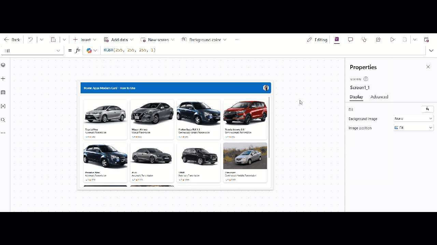Switch to the Advanced tab
The height and width of the screenshot is (245, 437).
(379, 97)
